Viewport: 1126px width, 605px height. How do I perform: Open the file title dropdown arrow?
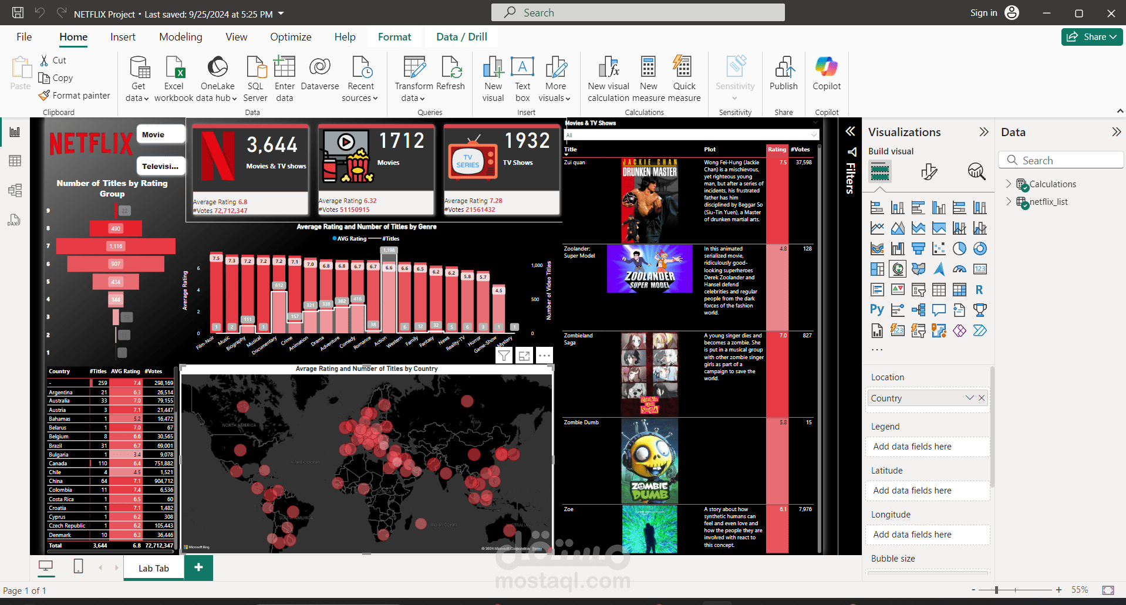281,13
